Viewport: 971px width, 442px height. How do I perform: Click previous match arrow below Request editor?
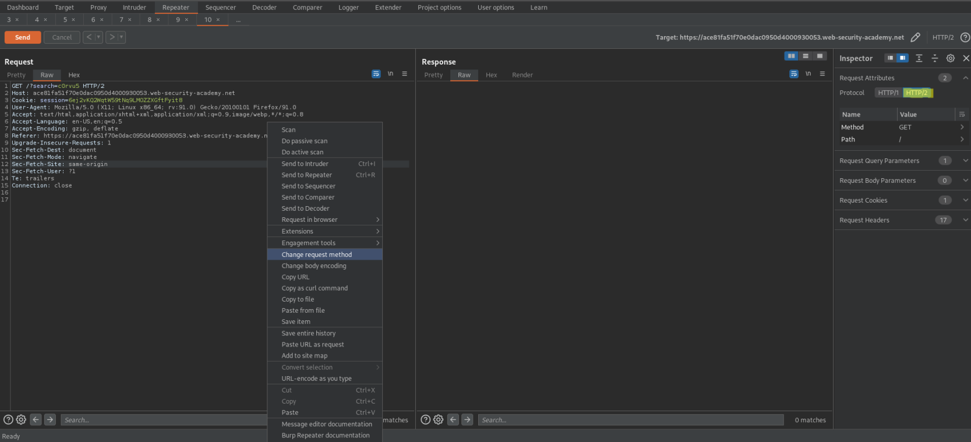(36, 419)
